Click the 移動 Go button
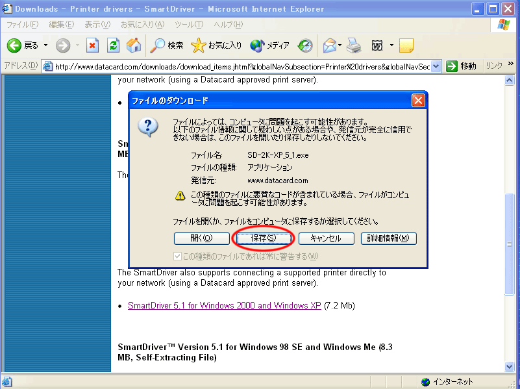The height and width of the screenshot is (389, 520). coord(461,67)
